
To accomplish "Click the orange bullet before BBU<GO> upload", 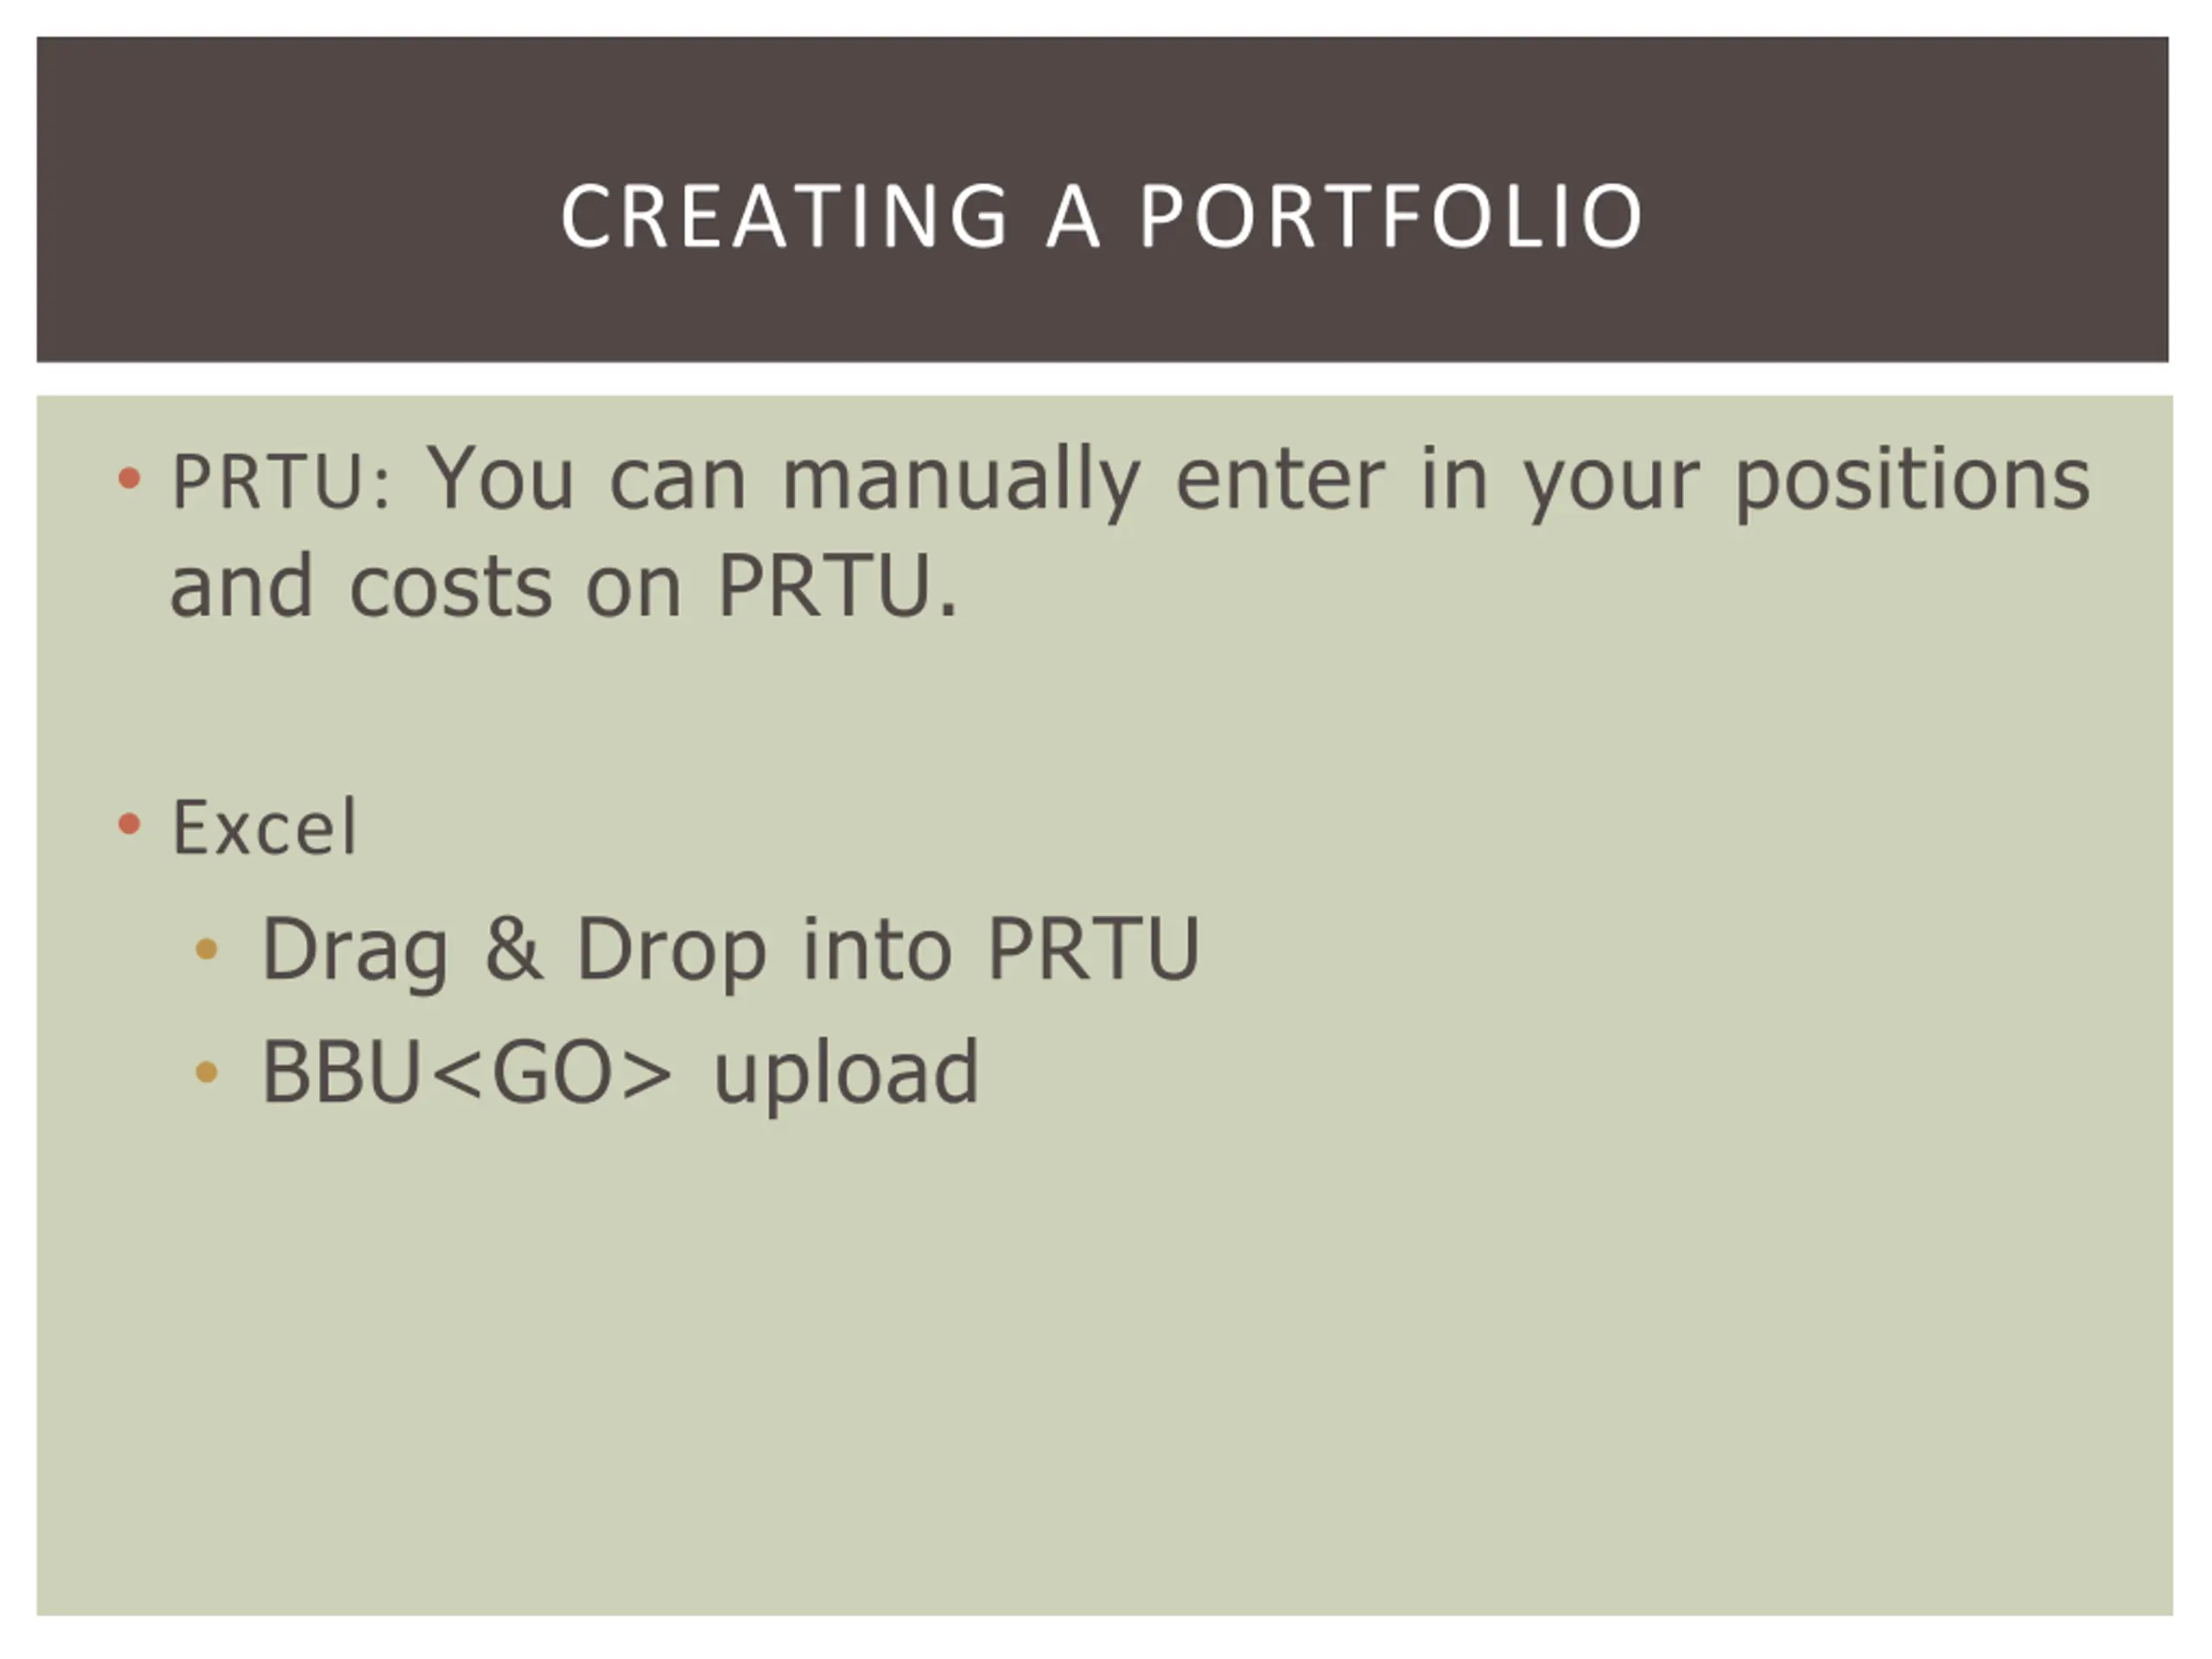I will 206,1072.
